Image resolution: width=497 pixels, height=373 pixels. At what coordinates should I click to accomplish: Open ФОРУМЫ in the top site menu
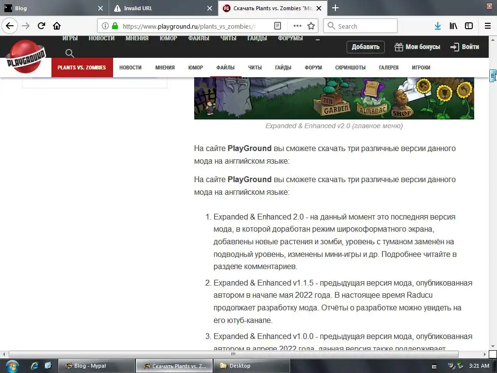(x=290, y=38)
